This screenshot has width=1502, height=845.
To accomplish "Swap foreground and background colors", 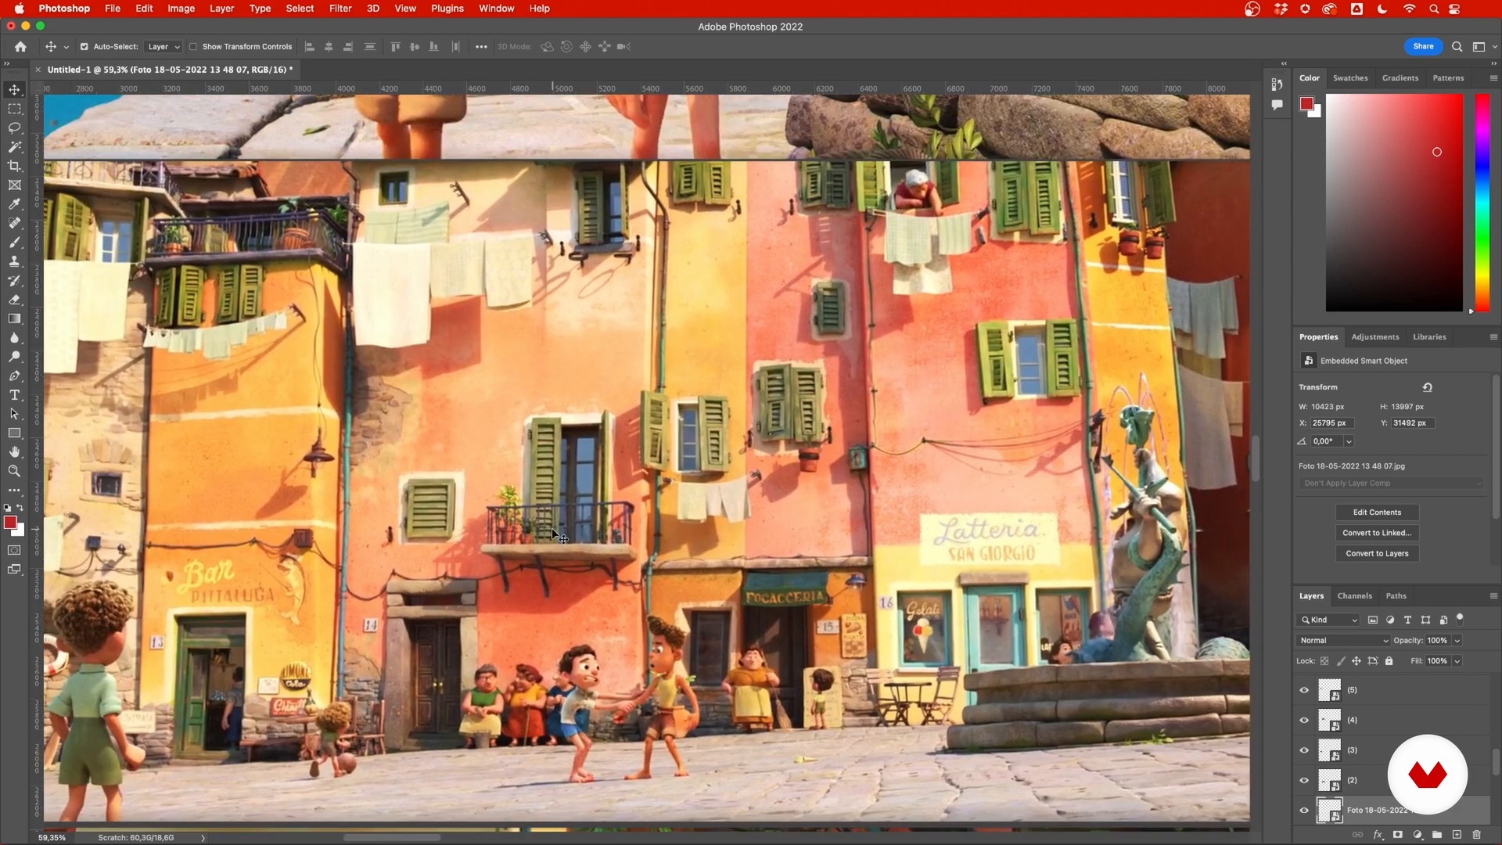I will (20, 508).
